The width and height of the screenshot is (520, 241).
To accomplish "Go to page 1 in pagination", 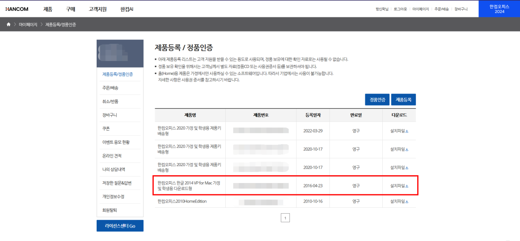I will 285,218.
